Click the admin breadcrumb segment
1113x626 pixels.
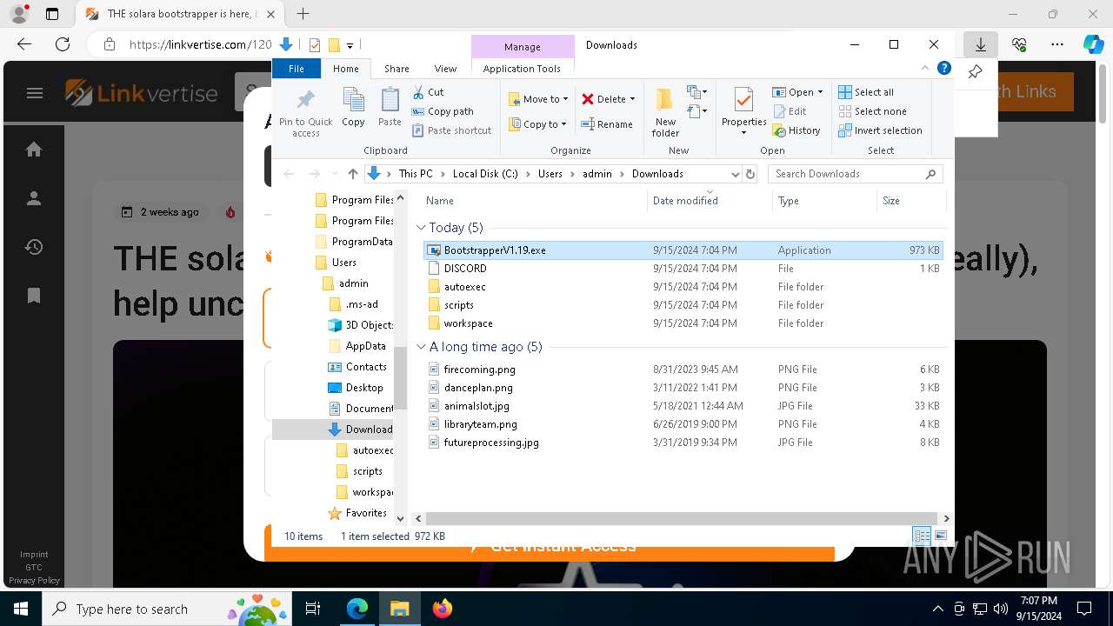(597, 174)
